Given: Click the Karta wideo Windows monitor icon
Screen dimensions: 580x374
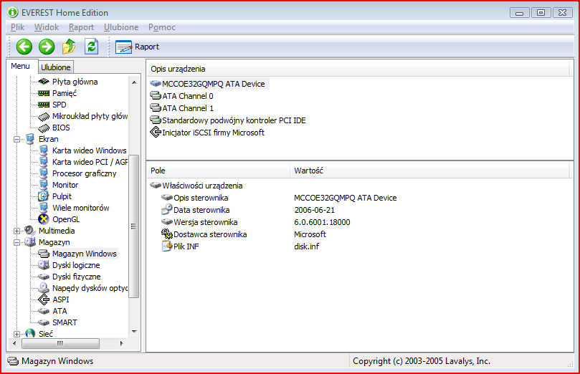Looking at the screenshot, I should [x=44, y=150].
